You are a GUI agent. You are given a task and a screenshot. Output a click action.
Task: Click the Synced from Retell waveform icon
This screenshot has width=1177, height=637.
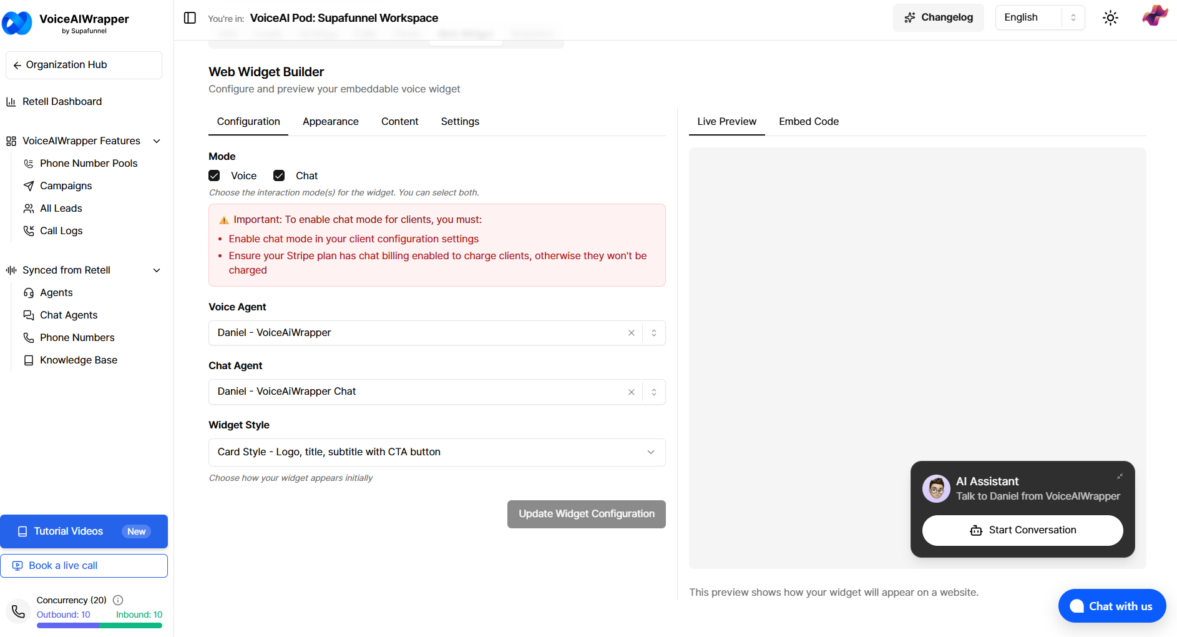coord(11,270)
